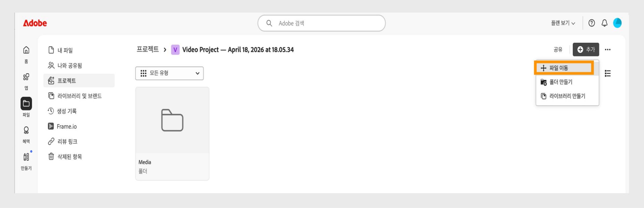Viewport: 644px width, 208px height.
Task: Click the 공유 share button
Action: pos(558,50)
